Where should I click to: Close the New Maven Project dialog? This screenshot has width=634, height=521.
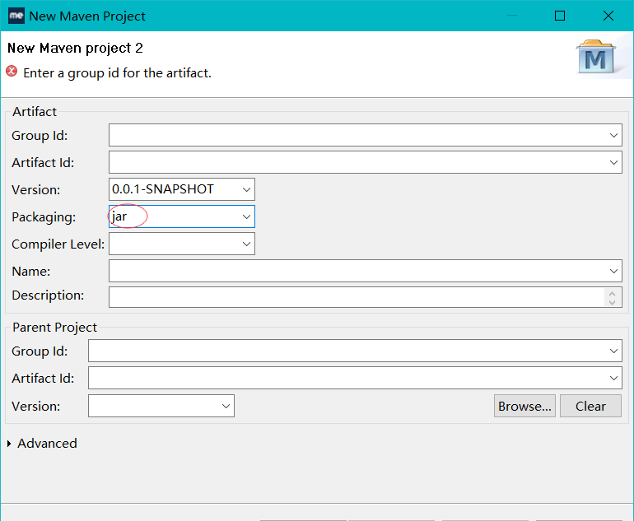(x=608, y=16)
